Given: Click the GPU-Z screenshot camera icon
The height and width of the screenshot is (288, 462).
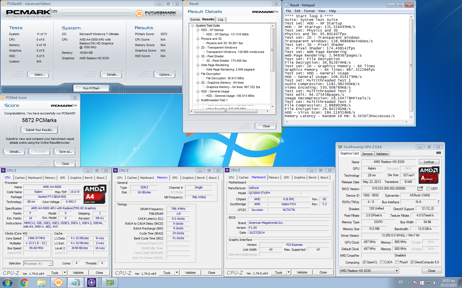Looking at the screenshot, I should (x=438, y=153).
